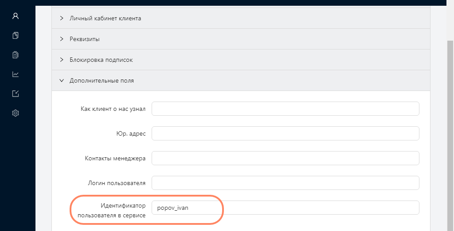Open the settings gear icon in sidebar
This screenshot has width=454, height=231.
pyautogui.click(x=16, y=113)
